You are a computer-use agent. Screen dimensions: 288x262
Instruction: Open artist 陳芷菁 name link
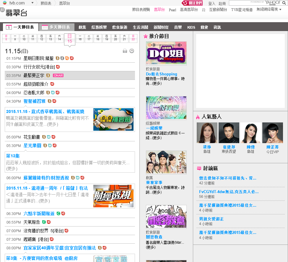point(273,147)
